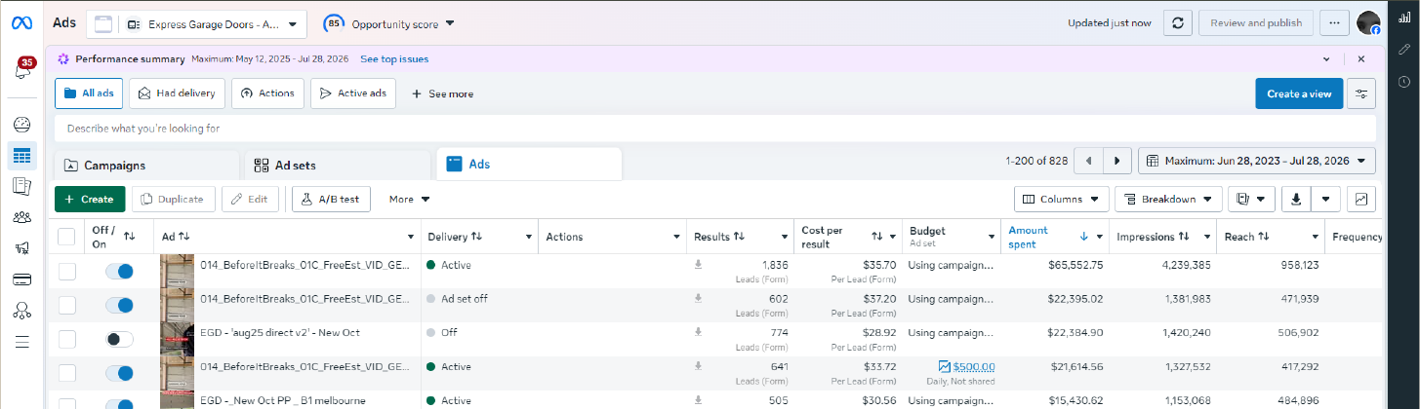Tick checkbox for the $65,552.75 ad row

(66, 271)
